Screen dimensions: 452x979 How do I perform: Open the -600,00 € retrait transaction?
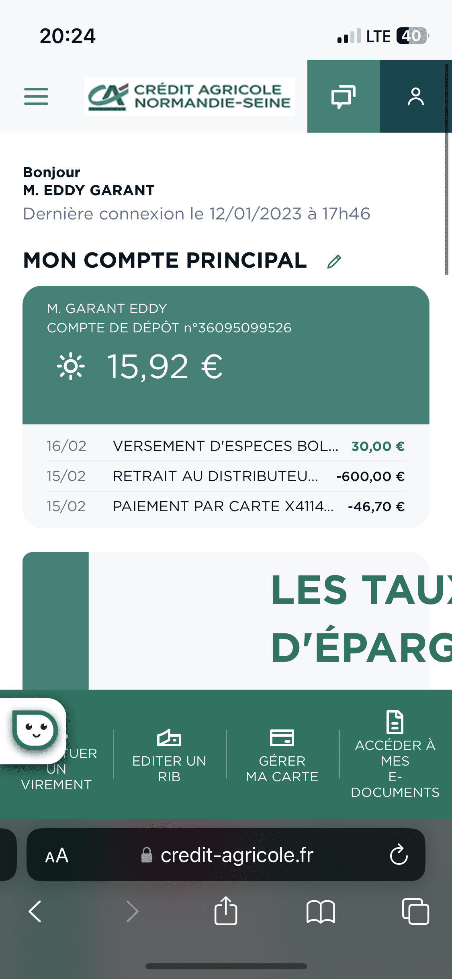225,476
